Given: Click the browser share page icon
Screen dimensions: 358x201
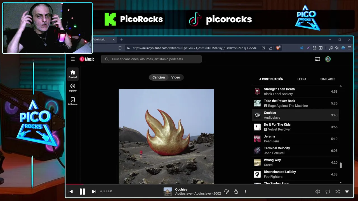Looking at the screenshot, I should [x=270, y=48].
